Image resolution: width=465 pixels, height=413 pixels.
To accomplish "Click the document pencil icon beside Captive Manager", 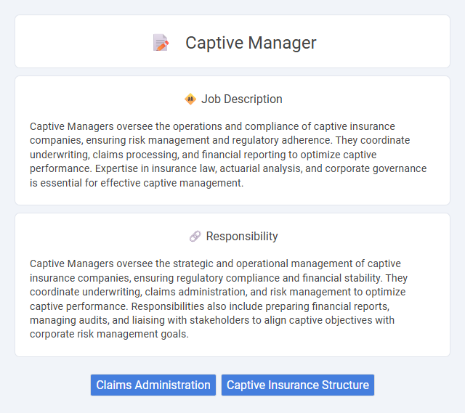I will pos(161,43).
